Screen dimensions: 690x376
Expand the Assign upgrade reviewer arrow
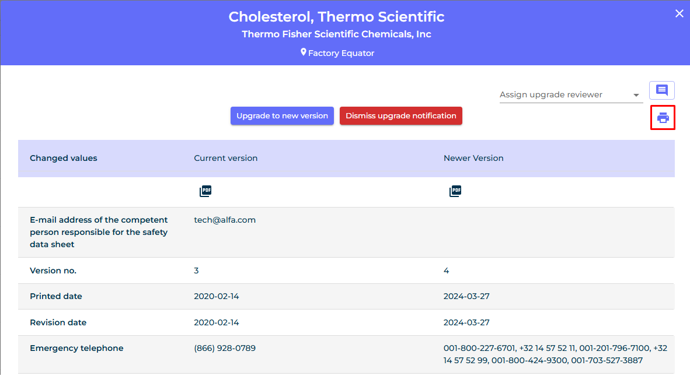coord(636,95)
